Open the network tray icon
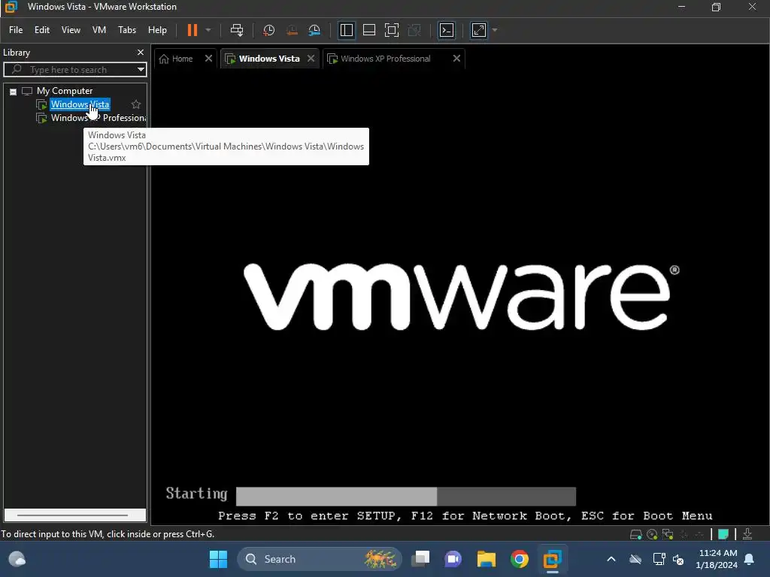Screen dimensions: 770x577 659,559
